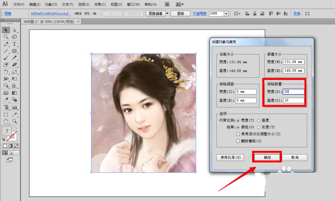
Task: Open the 窗口(W) menu
Action: point(133,4)
